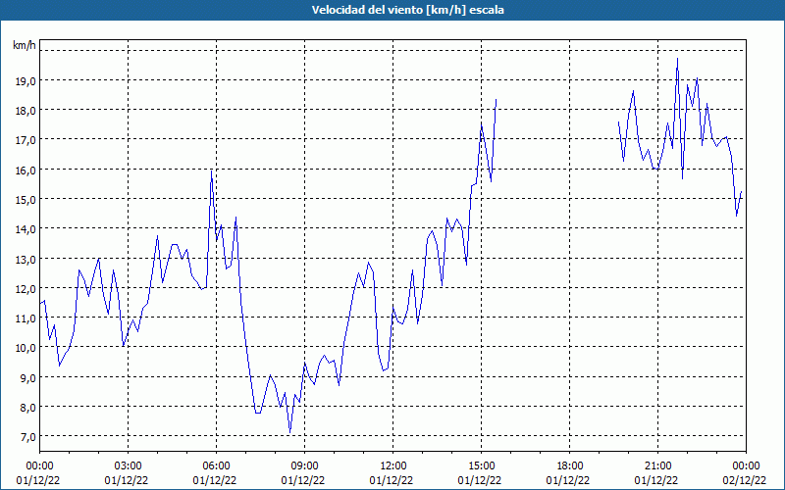
Task: Click the 18:00 time axis label
Action: [570, 466]
